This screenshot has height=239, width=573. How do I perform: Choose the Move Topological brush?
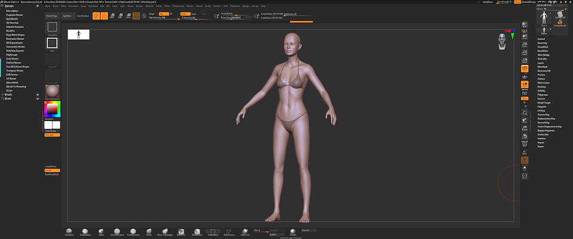[x=165, y=231]
